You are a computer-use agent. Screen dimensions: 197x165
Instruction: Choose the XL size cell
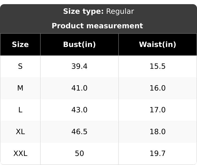pyautogui.click(x=20, y=132)
